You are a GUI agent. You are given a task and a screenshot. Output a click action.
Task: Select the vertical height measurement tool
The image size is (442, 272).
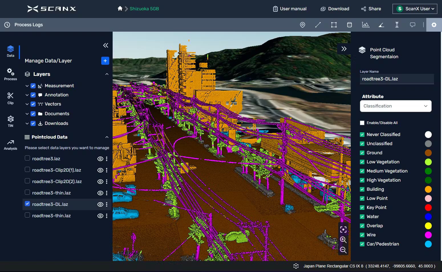point(397,25)
